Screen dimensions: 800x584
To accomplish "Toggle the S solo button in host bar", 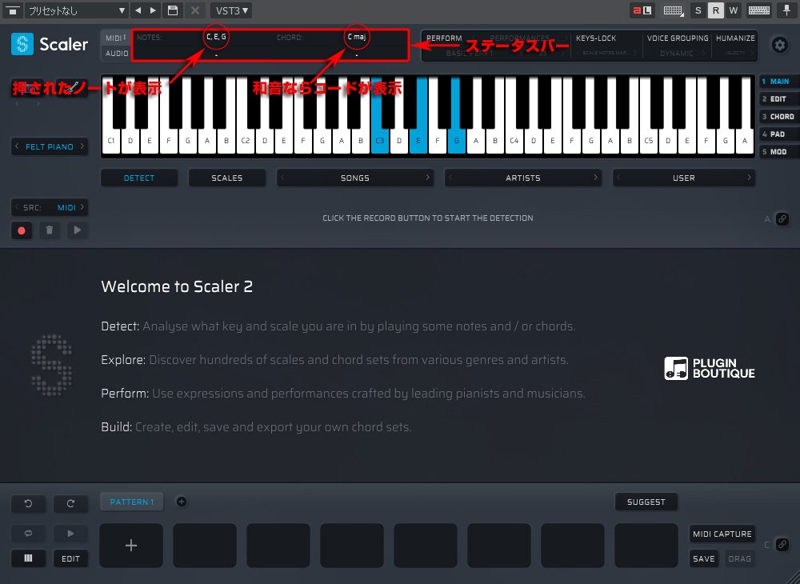I will tap(698, 10).
